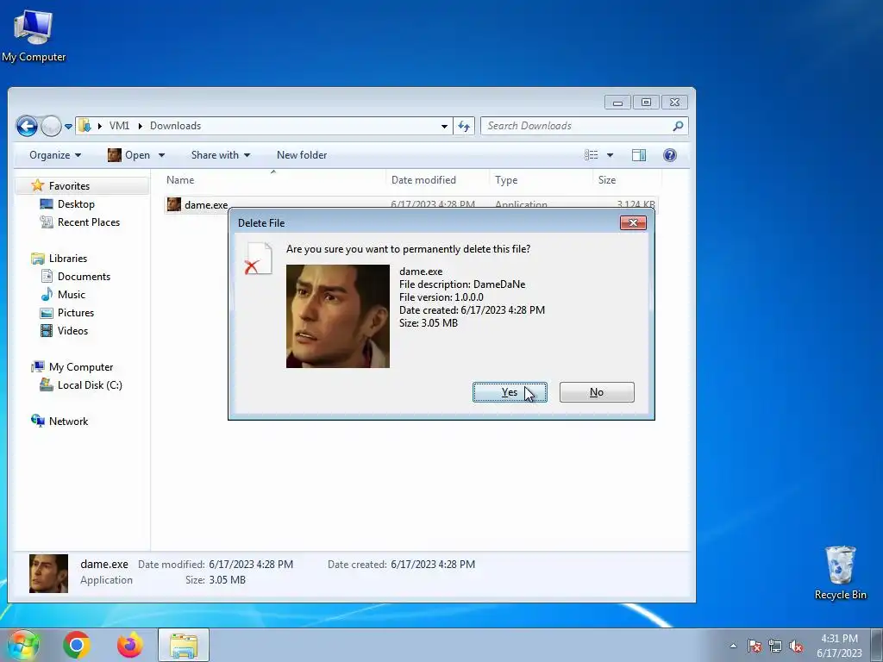The width and height of the screenshot is (883, 662).
Task: Maximize the Downloads Explorer window
Action: click(646, 103)
